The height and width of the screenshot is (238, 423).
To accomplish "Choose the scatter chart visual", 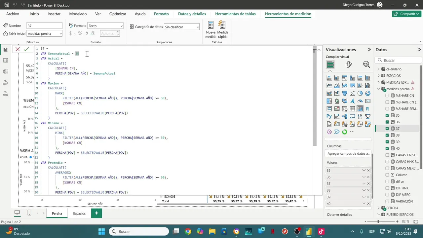I will point(352,94).
